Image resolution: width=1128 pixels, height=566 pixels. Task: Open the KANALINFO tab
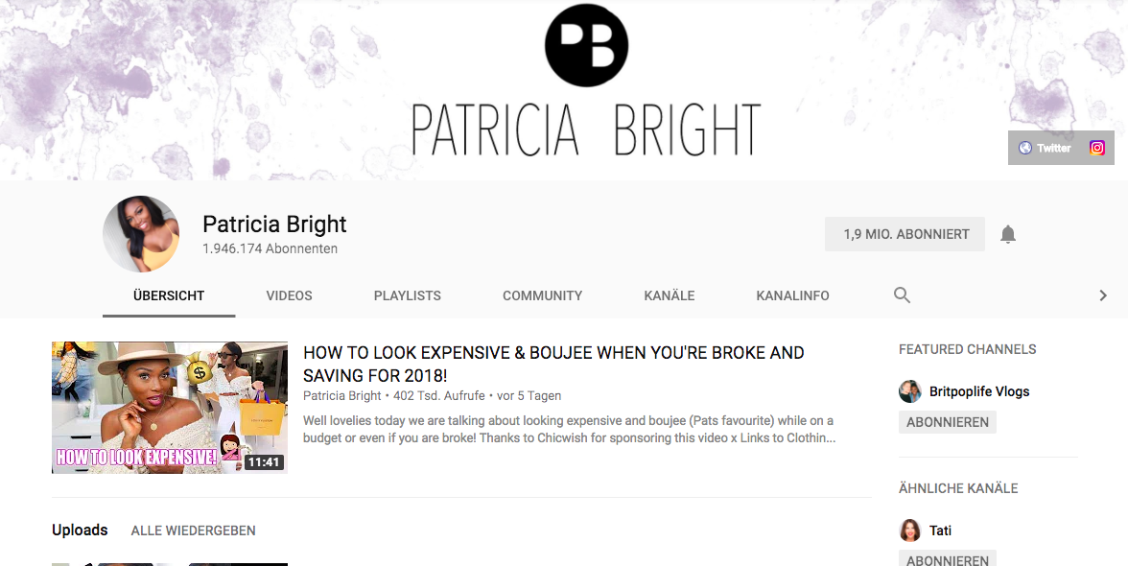tap(792, 295)
